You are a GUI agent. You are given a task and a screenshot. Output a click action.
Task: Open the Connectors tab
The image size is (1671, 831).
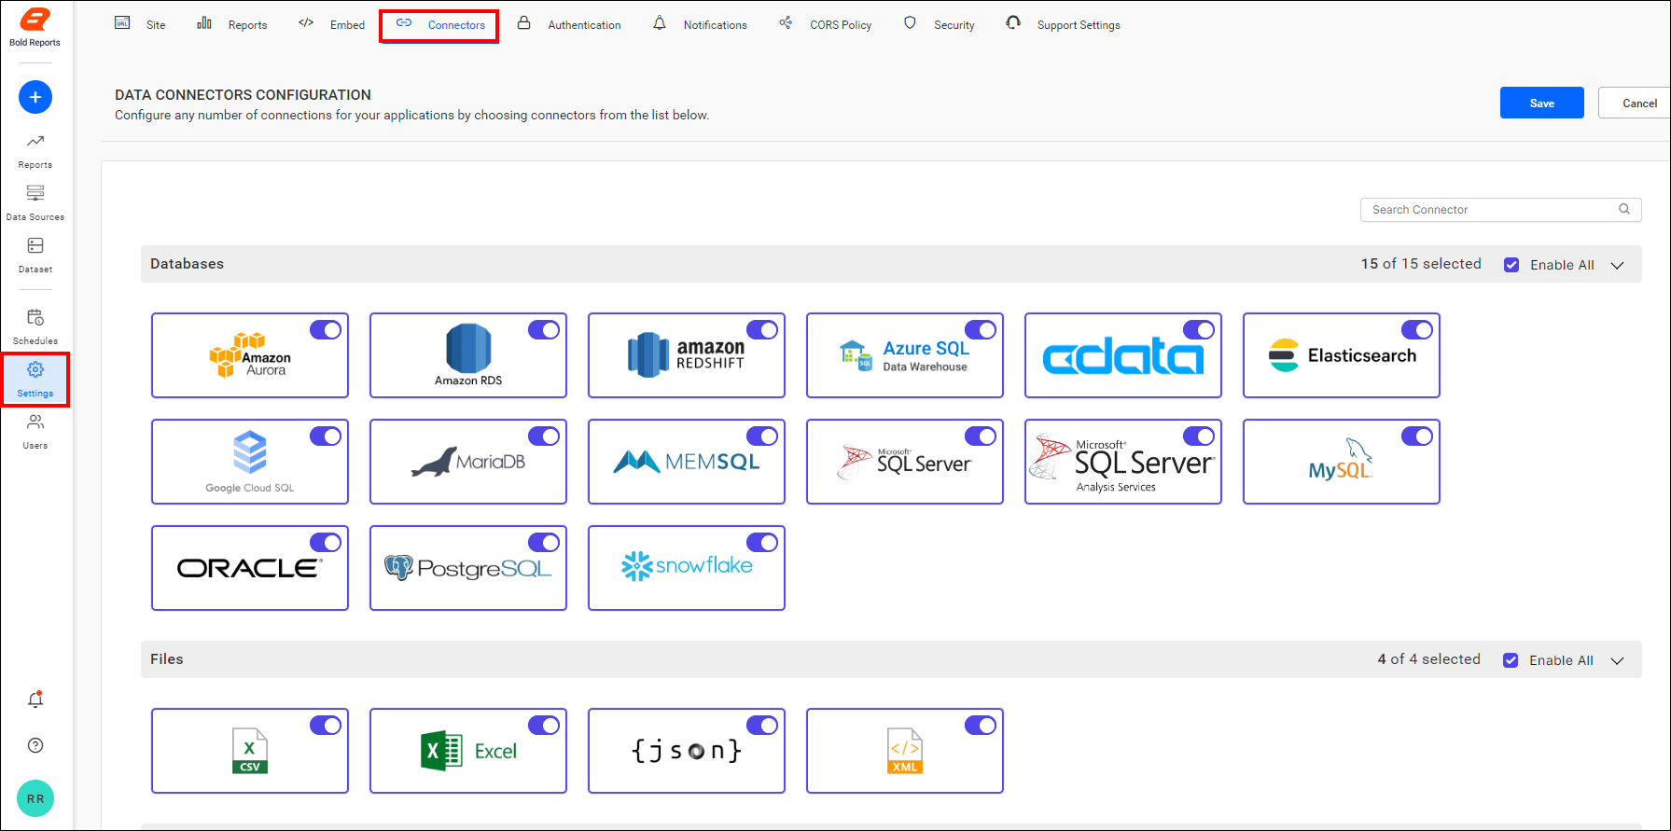[439, 25]
